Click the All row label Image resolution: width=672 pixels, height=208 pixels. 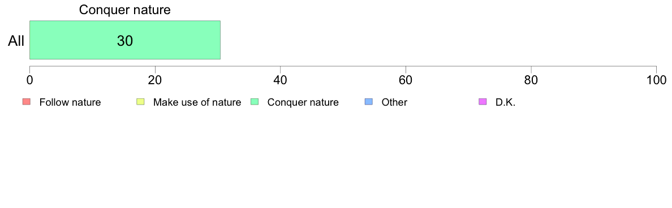[16, 41]
